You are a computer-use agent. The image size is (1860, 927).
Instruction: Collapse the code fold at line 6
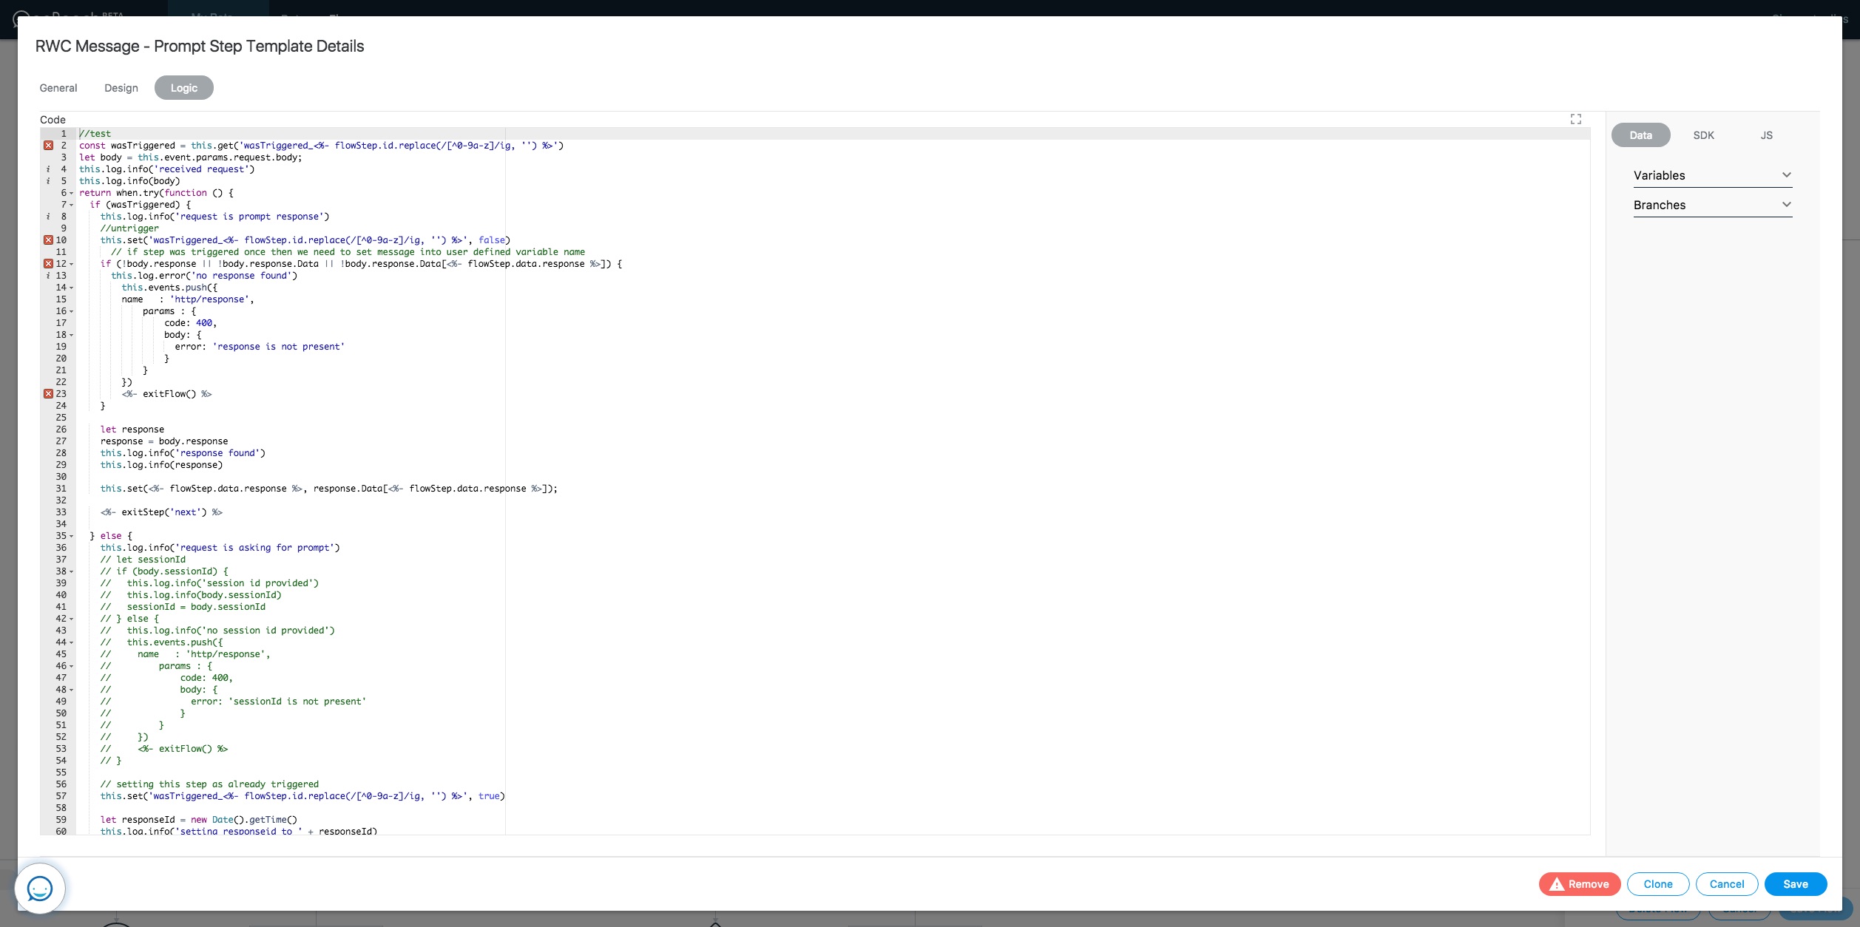coord(72,194)
